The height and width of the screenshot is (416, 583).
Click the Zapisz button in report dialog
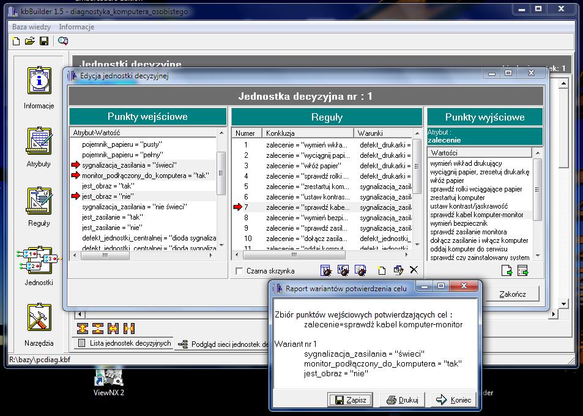[350, 399]
